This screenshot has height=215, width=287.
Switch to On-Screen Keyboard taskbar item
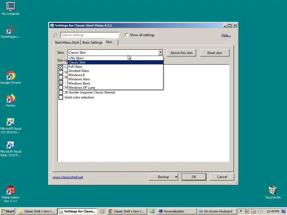[217, 211]
